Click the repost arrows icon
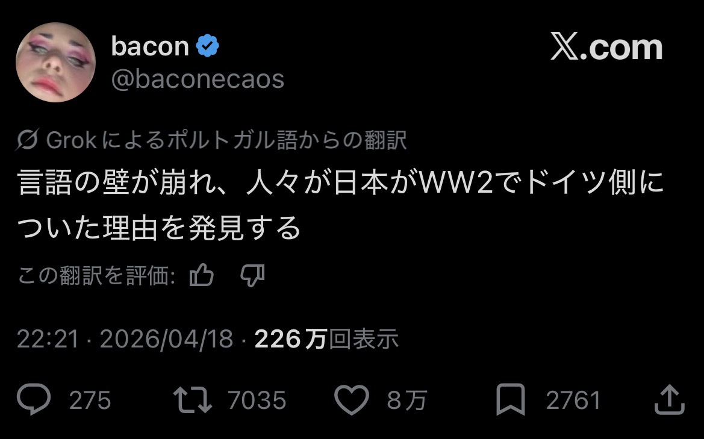 pyautogui.click(x=193, y=399)
